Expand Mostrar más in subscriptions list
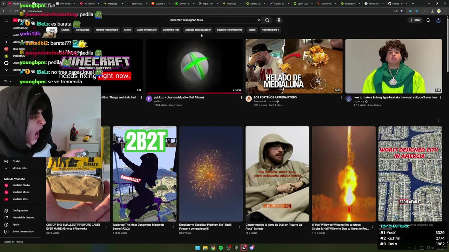This screenshot has height=252, width=449. click(x=21, y=70)
